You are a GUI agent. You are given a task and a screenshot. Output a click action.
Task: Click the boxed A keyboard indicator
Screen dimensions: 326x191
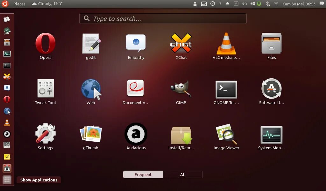click(236, 4)
